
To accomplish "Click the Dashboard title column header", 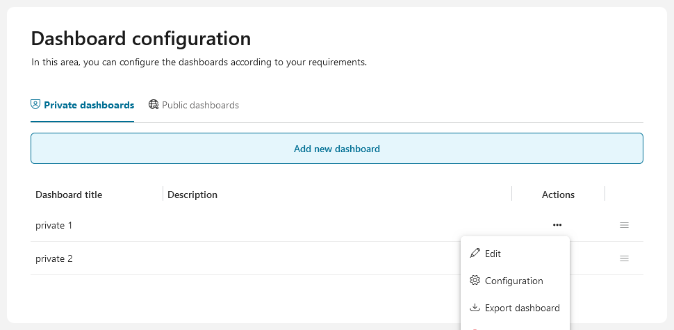I will pyautogui.click(x=69, y=195).
